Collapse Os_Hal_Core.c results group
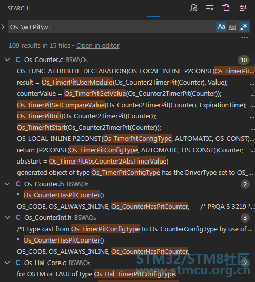 [7, 263]
